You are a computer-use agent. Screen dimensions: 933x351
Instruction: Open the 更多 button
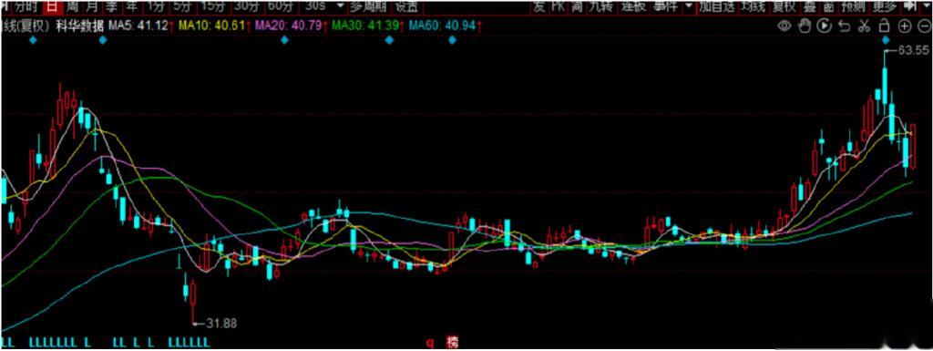tap(884, 6)
